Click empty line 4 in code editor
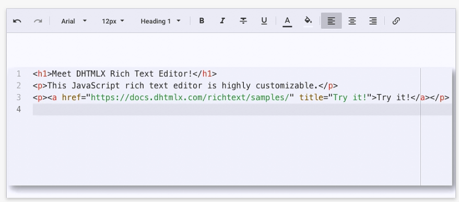The image size is (459, 202). (x=242, y=110)
